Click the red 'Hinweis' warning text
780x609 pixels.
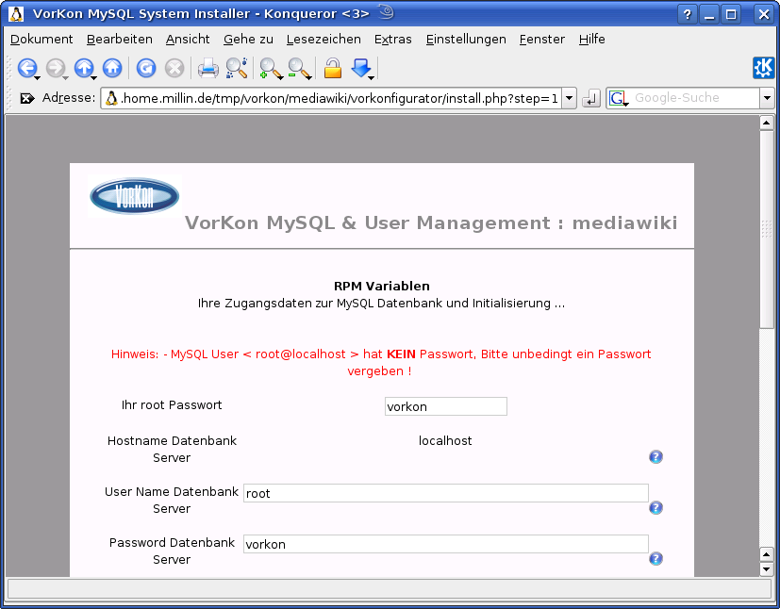(381, 362)
